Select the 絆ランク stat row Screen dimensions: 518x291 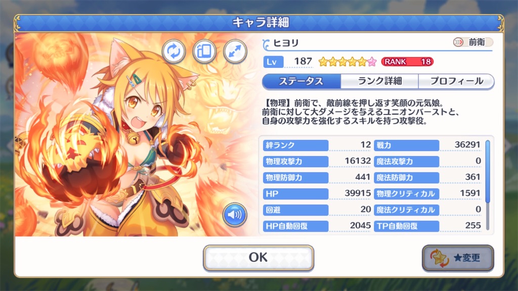coord(317,145)
